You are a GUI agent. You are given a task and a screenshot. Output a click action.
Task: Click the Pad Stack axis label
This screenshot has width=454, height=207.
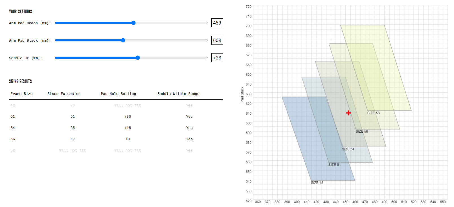tap(242, 94)
